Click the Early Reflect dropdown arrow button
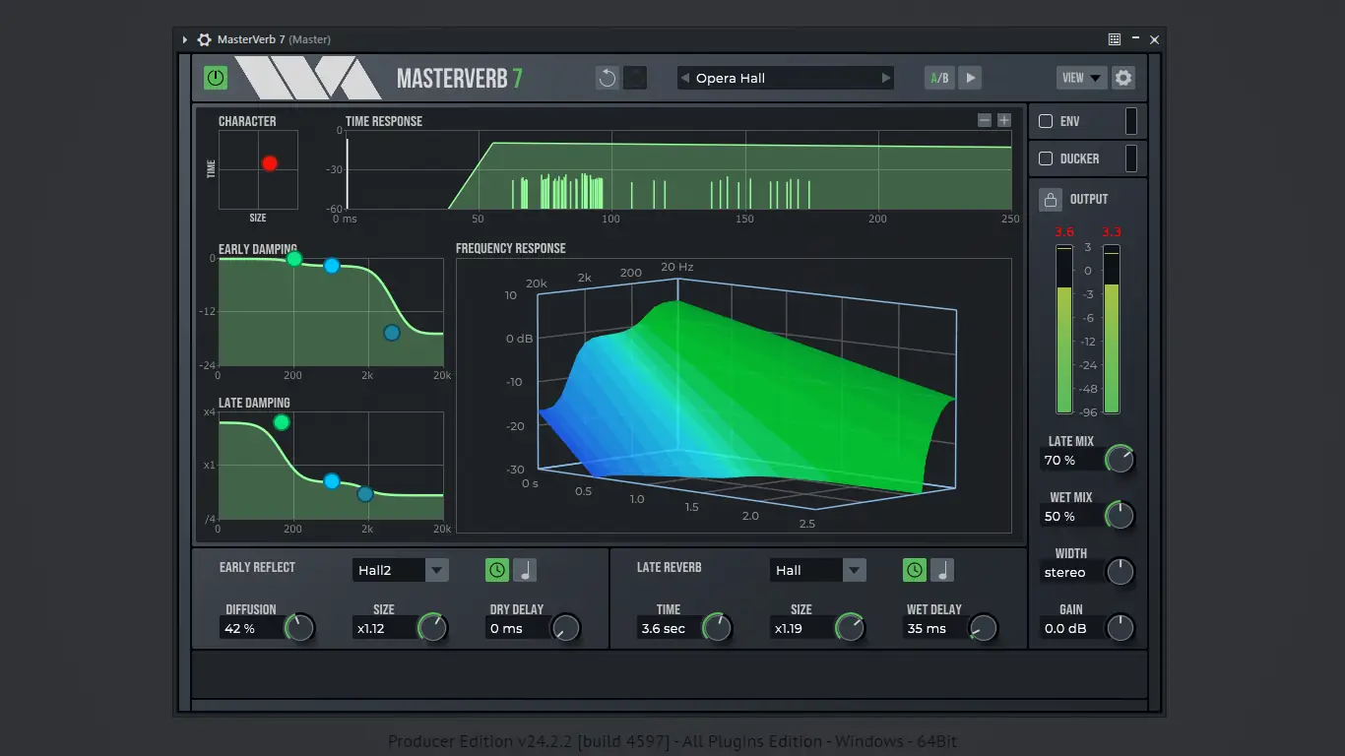 (437, 570)
